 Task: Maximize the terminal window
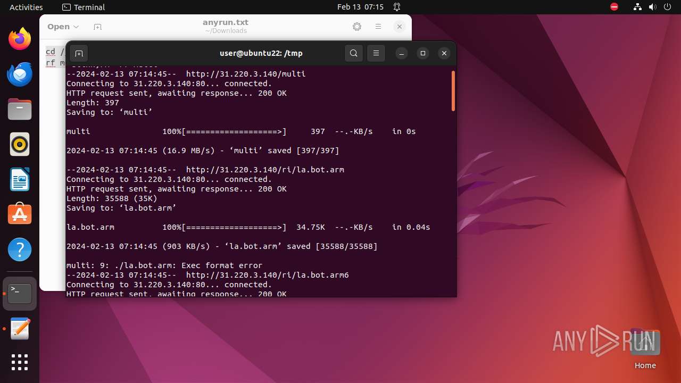tap(423, 53)
